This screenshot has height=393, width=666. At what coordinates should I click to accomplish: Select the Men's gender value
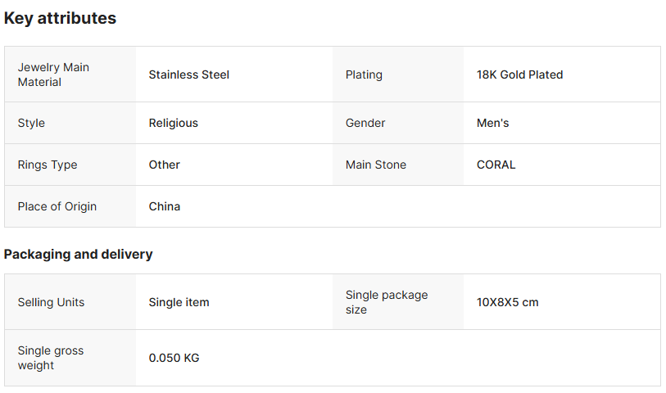pos(492,123)
